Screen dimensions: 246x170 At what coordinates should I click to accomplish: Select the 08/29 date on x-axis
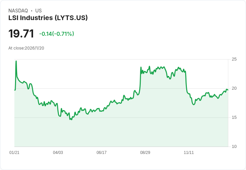(145, 153)
